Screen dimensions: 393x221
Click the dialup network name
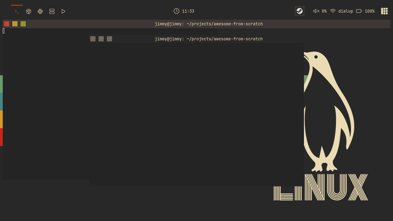pyautogui.click(x=346, y=11)
